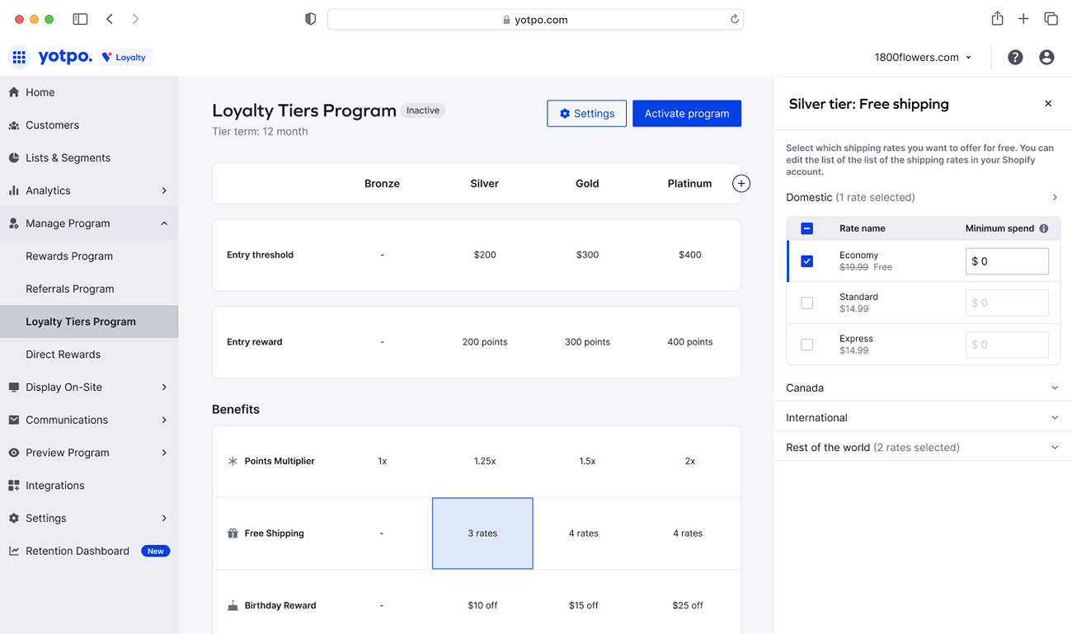Click the Economy minimum spend input field

(x=1007, y=261)
